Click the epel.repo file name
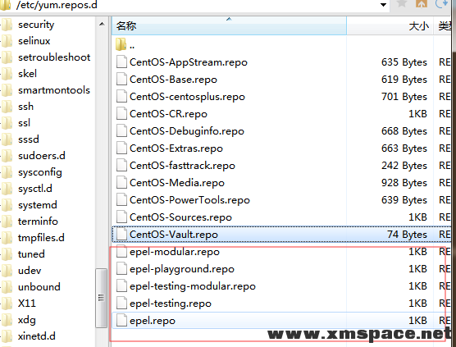456x347 pixels. (153, 321)
